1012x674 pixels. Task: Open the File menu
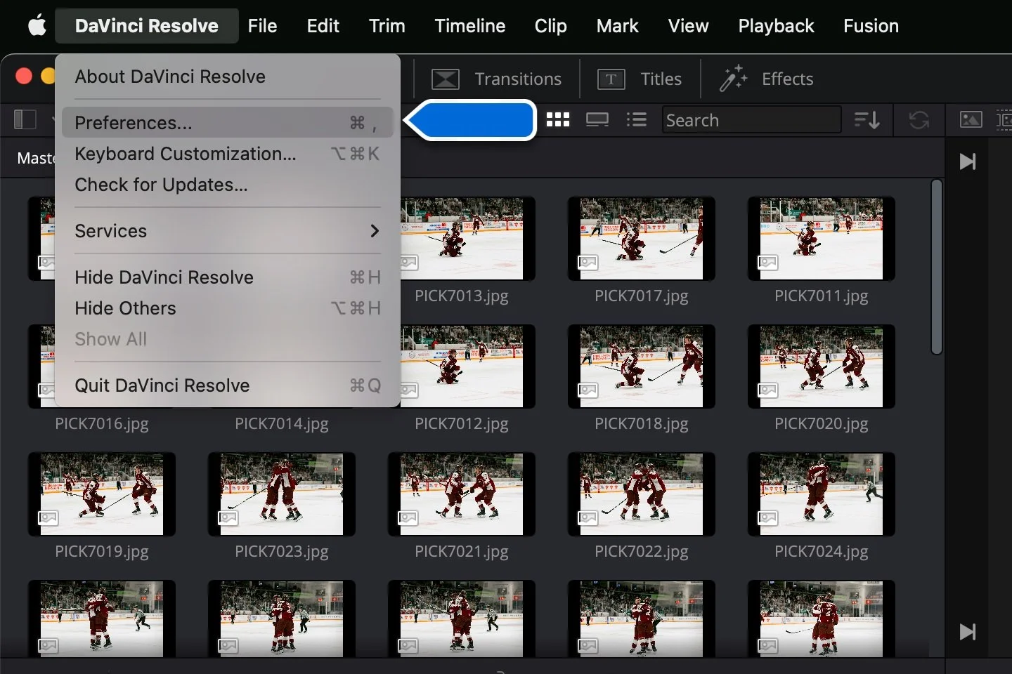(262, 26)
